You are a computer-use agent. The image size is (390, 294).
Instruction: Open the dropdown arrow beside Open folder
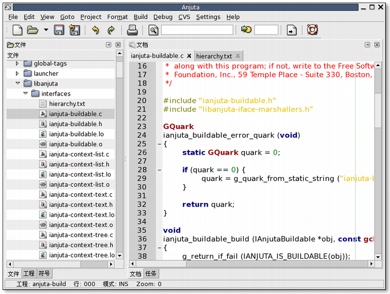46,30
